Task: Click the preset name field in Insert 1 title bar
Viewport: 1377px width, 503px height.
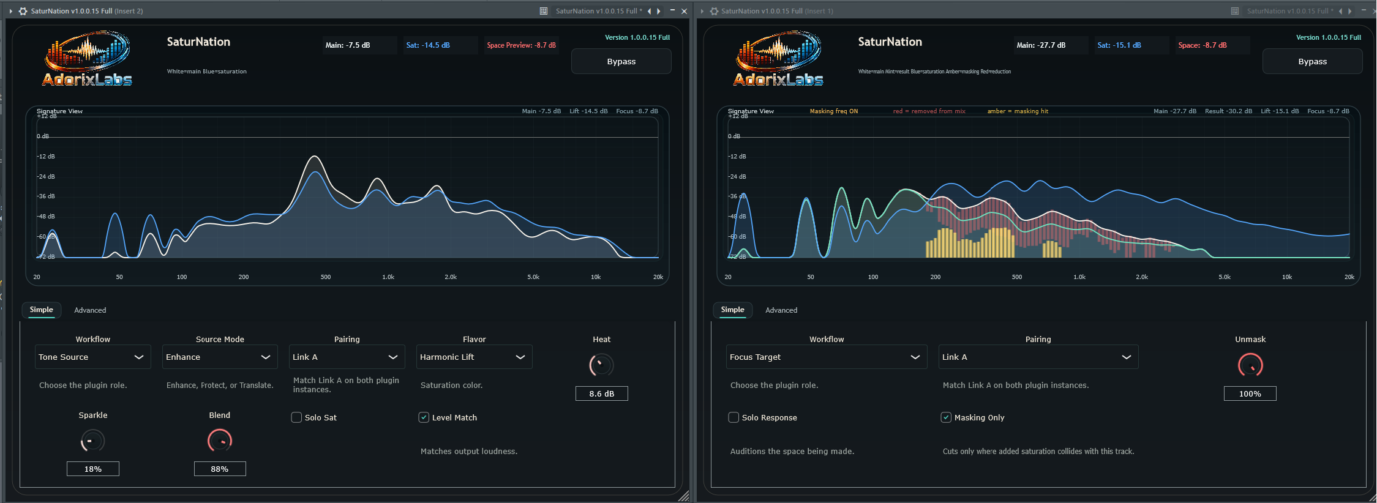Action: (1289, 11)
